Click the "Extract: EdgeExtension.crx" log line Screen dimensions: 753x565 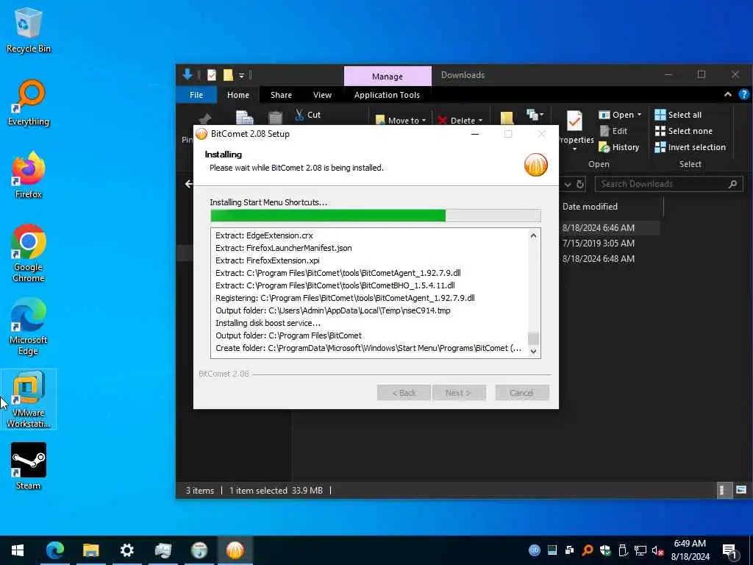264,235
